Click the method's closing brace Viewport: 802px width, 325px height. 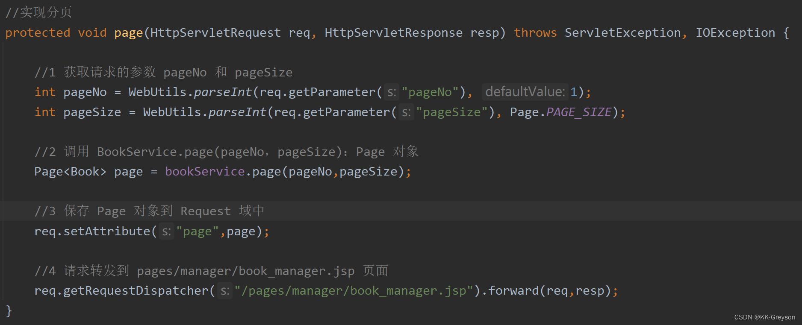point(9,311)
